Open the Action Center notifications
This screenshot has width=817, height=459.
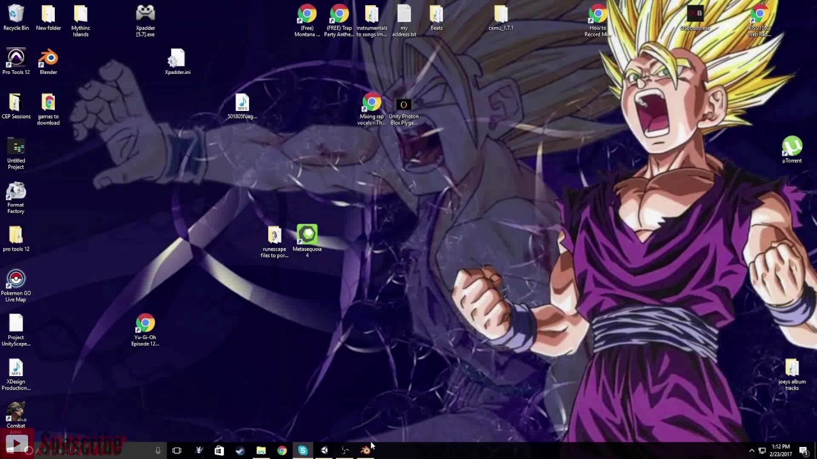click(804, 451)
